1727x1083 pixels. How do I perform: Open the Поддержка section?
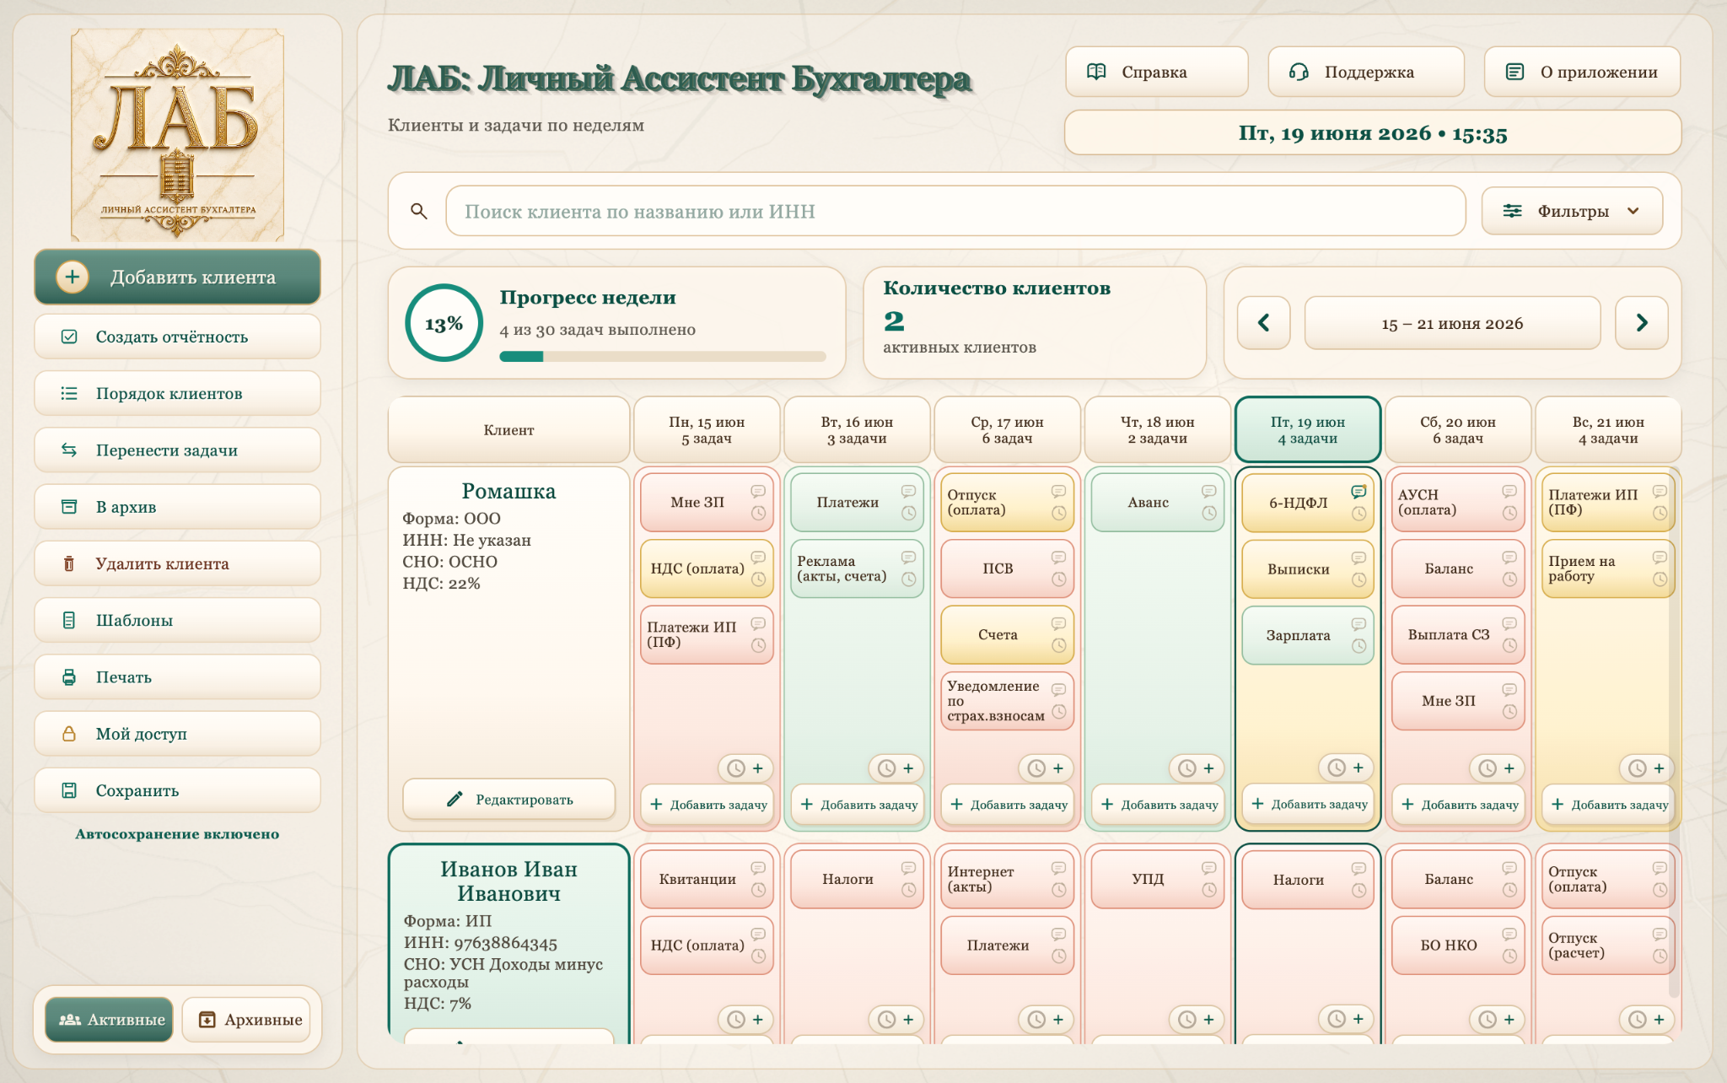tap(1366, 72)
